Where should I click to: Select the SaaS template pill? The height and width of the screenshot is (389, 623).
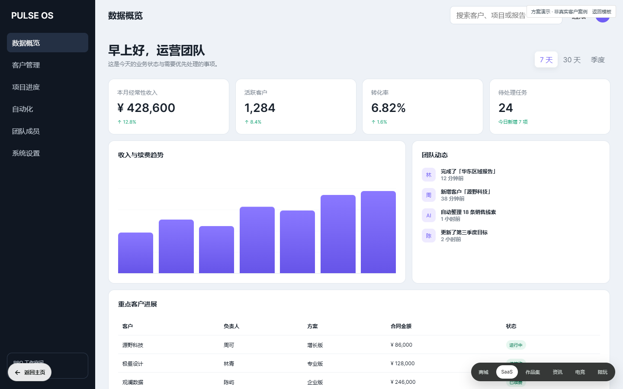coord(507,372)
